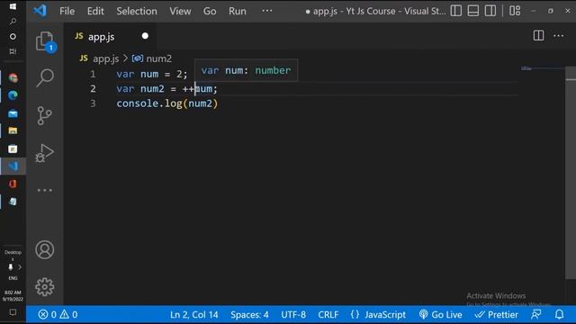Click Ln 2, Col 14 cursor position
The width and height of the screenshot is (576, 324).
(x=194, y=314)
